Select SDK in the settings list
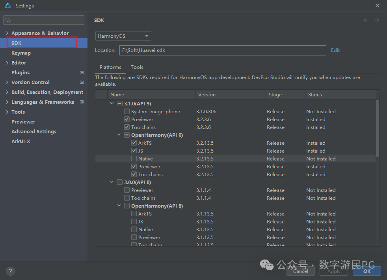The image size is (387, 280). point(44,43)
